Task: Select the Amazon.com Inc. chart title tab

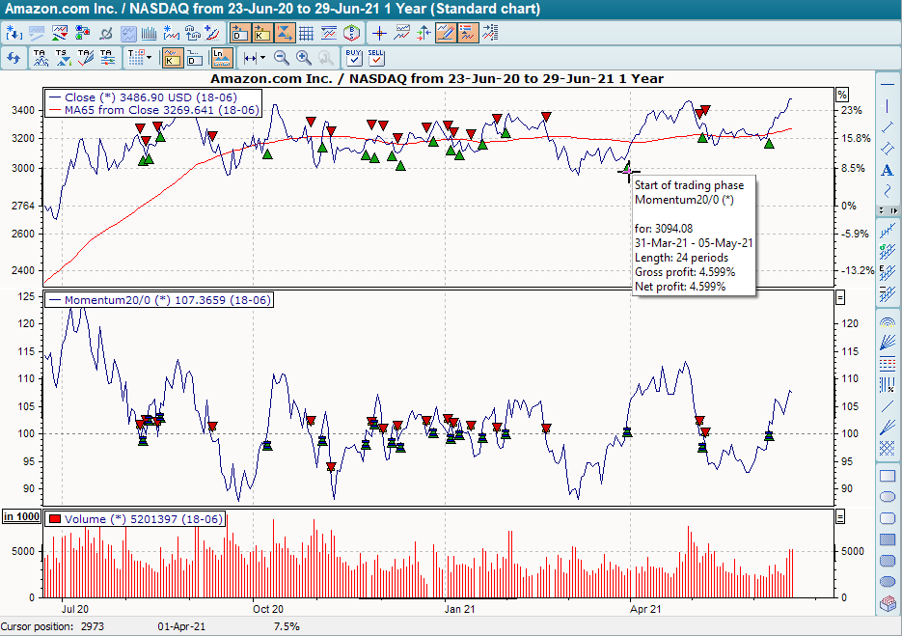Action: click(272, 9)
